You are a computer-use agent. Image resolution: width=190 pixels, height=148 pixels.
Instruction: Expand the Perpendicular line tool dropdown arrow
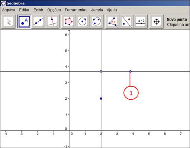(57, 26)
